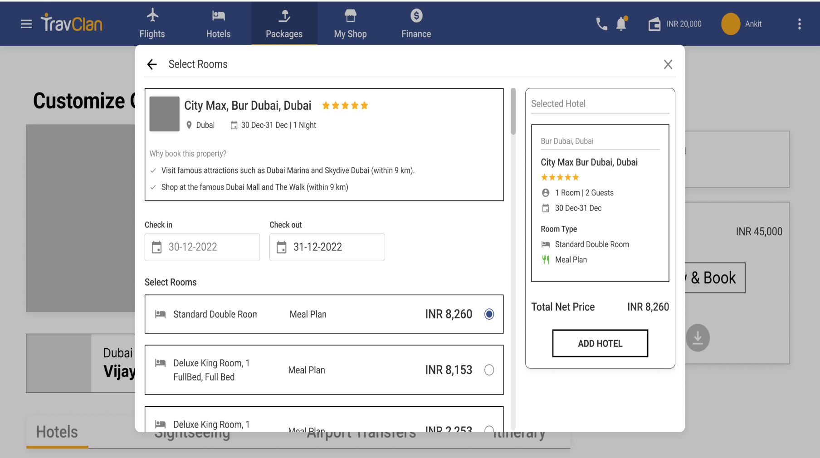Click the INR 8,153 room price
Image resolution: width=820 pixels, height=458 pixels.
point(449,370)
